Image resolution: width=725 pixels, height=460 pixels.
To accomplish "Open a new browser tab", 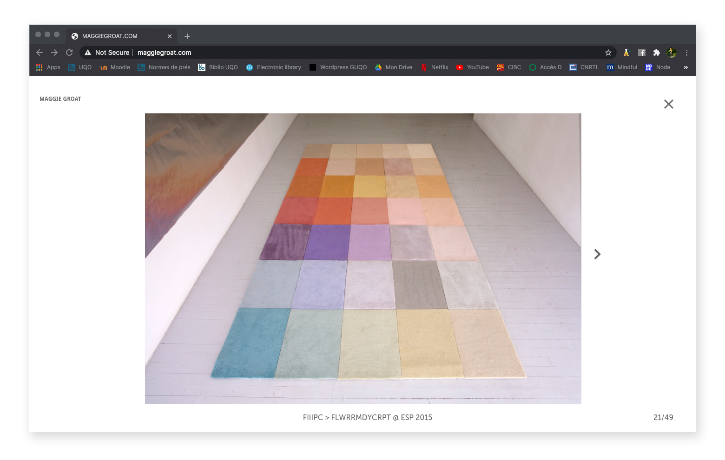I will click(187, 36).
